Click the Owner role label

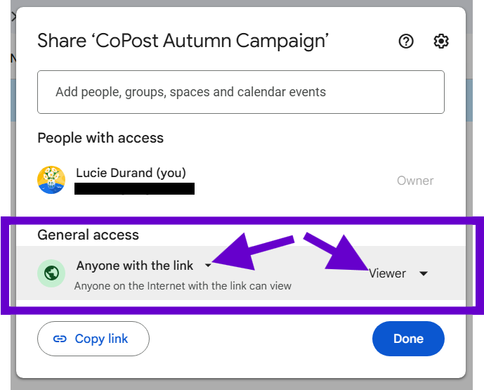pyautogui.click(x=415, y=181)
